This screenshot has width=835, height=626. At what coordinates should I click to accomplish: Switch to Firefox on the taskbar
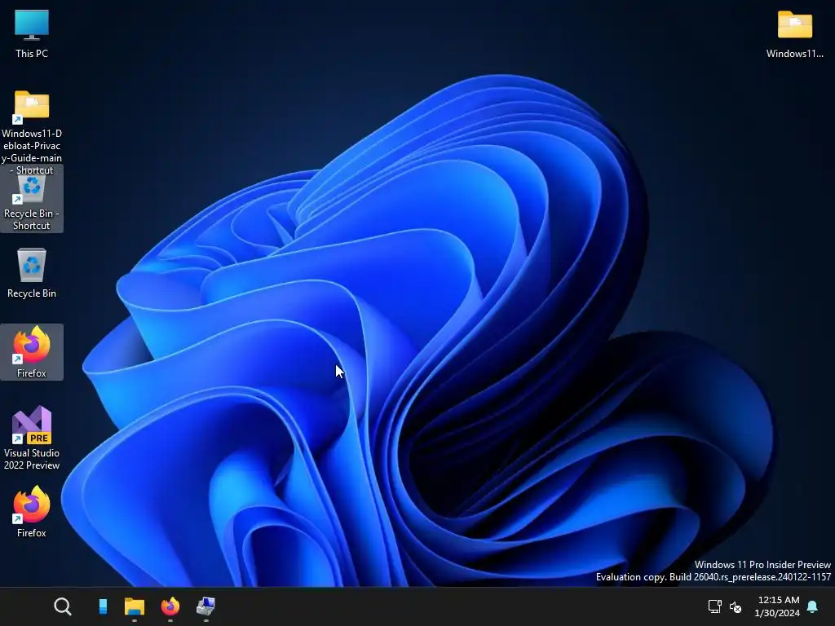(170, 606)
